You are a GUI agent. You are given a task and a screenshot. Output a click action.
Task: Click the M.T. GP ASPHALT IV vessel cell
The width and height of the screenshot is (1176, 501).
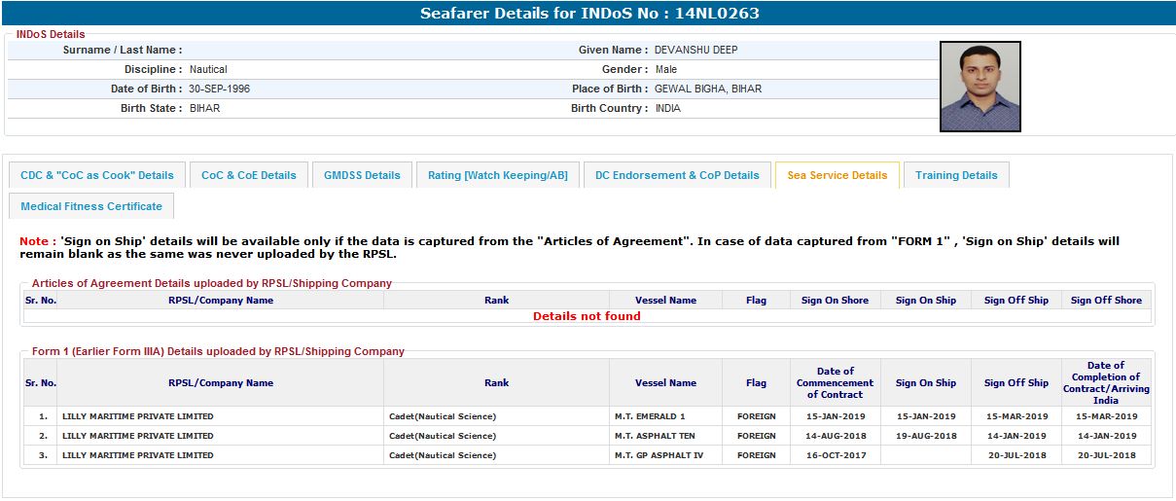tap(659, 455)
